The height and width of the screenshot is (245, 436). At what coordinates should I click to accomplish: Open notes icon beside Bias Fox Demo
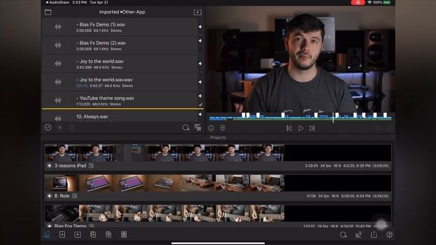pyautogui.click(x=91, y=226)
